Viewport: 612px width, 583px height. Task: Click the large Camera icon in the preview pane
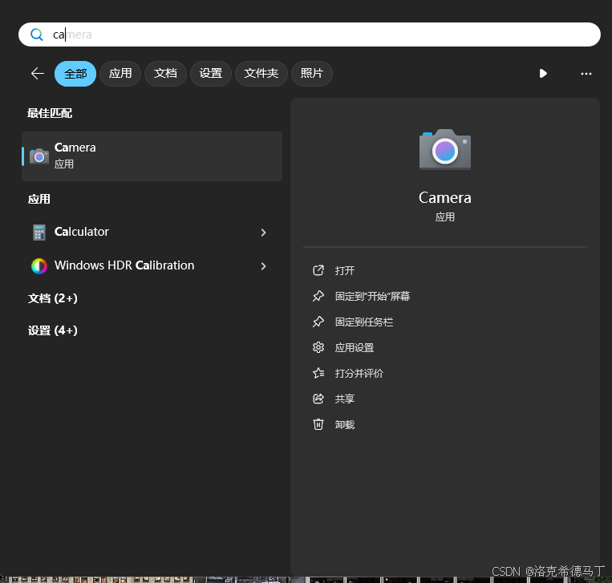coord(445,149)
